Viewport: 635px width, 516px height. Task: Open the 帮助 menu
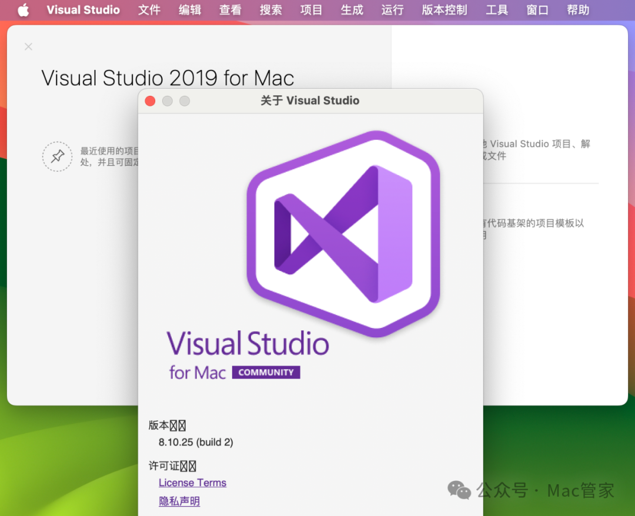[x=577, y=10]
